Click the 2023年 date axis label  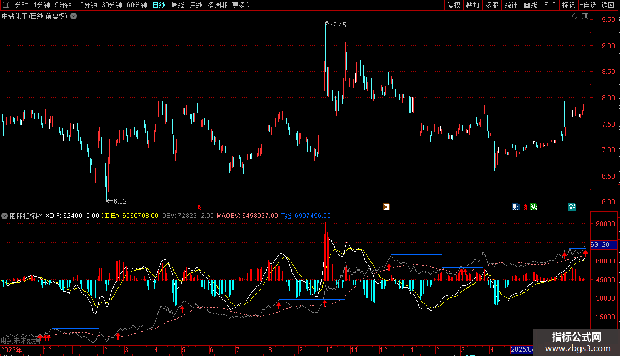coord(12,349)
